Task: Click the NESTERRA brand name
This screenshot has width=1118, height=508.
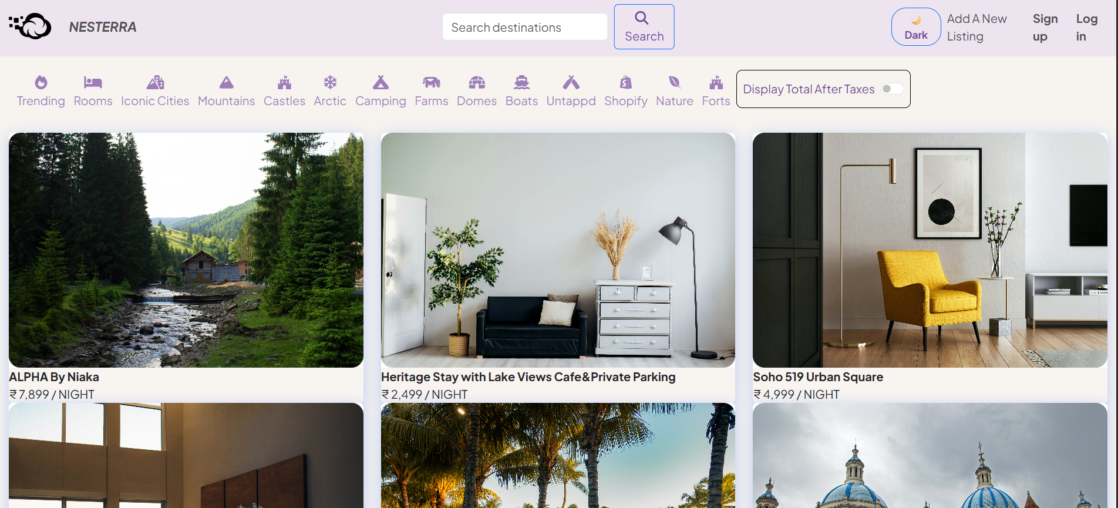Action: point(103,27)
